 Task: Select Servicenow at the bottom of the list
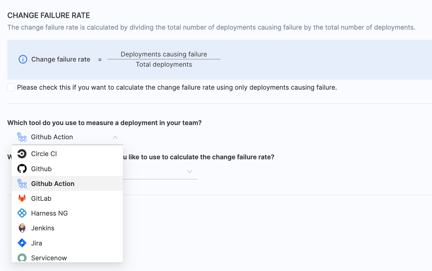click(x=49, y=258)
